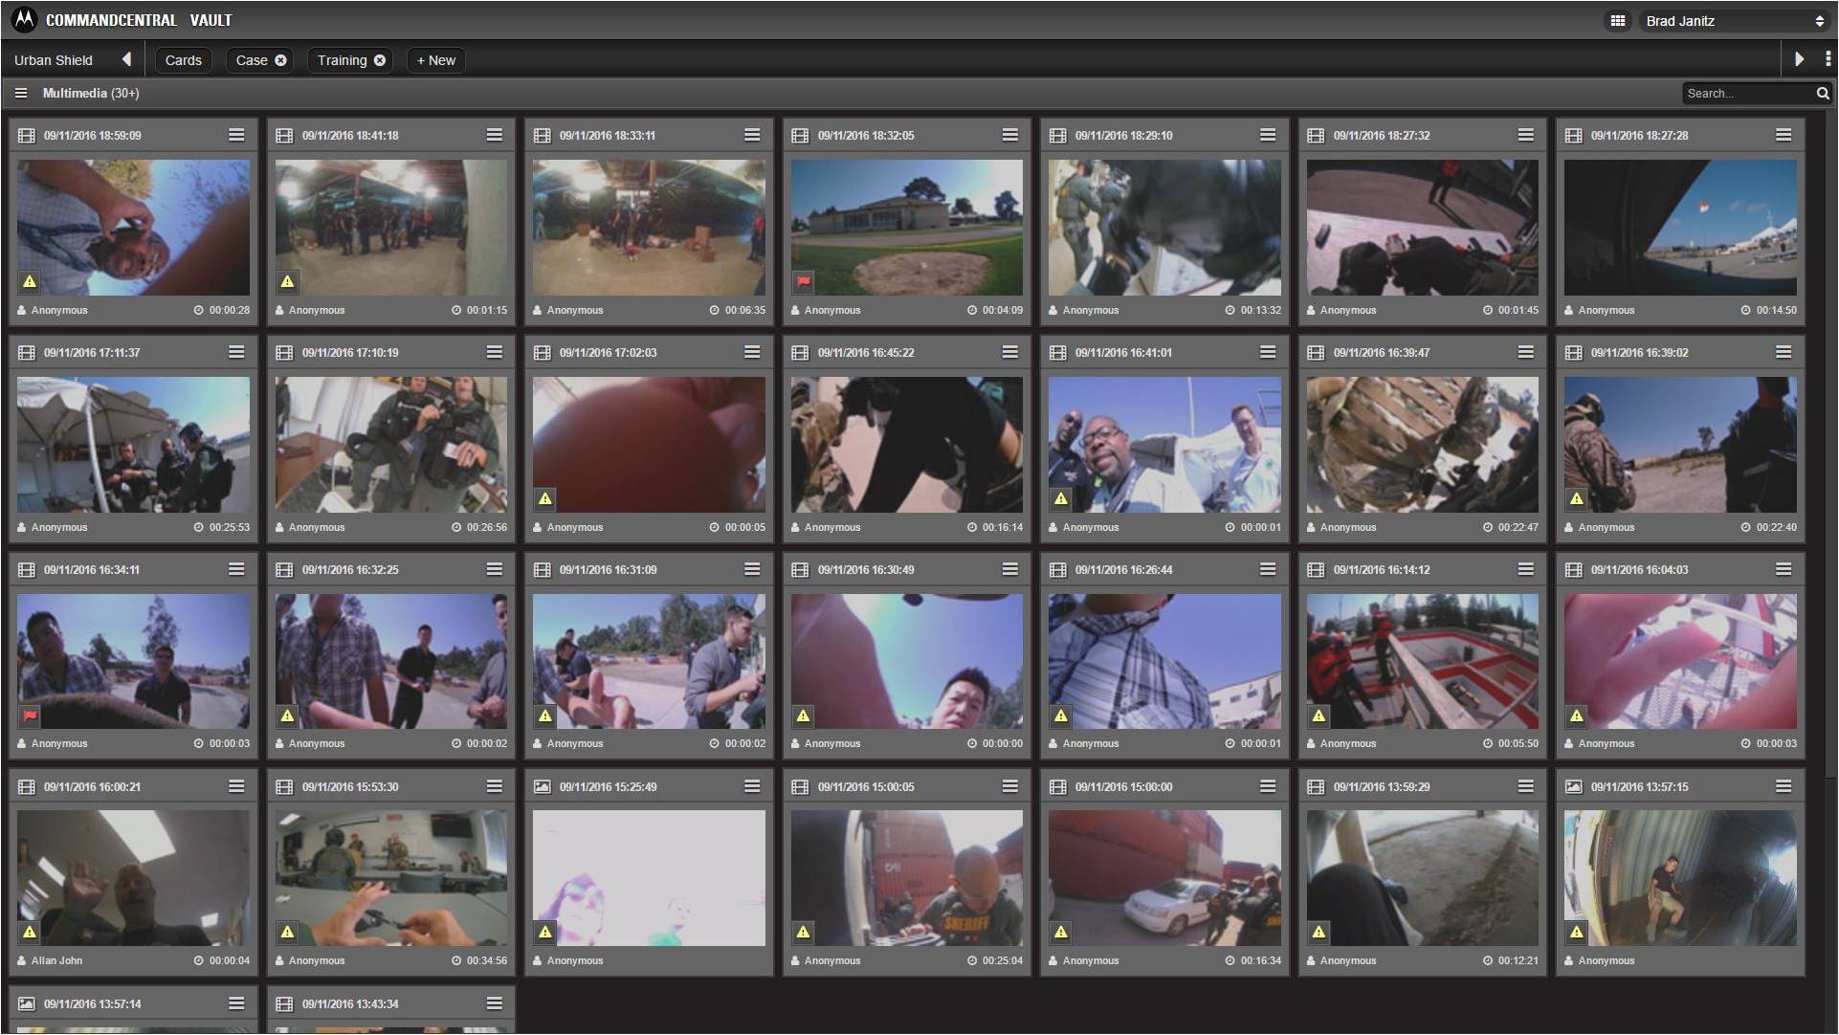Click the + New button

point(435,59)
